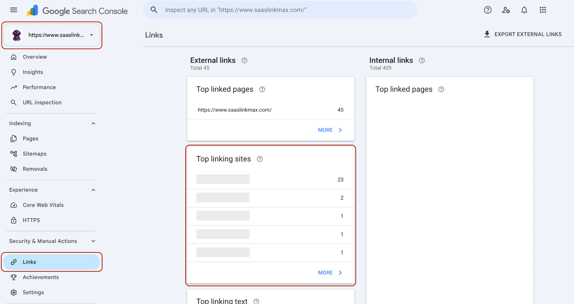The height and width of the screenshot is (304, 574).
Task: Click the URL inspection magnifier icon
Action: 13,102
